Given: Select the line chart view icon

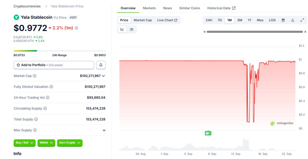Looking at the screenshot, I should [122, 29].
